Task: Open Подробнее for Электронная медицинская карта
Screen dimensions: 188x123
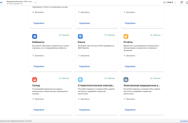Action: (130, 110)
